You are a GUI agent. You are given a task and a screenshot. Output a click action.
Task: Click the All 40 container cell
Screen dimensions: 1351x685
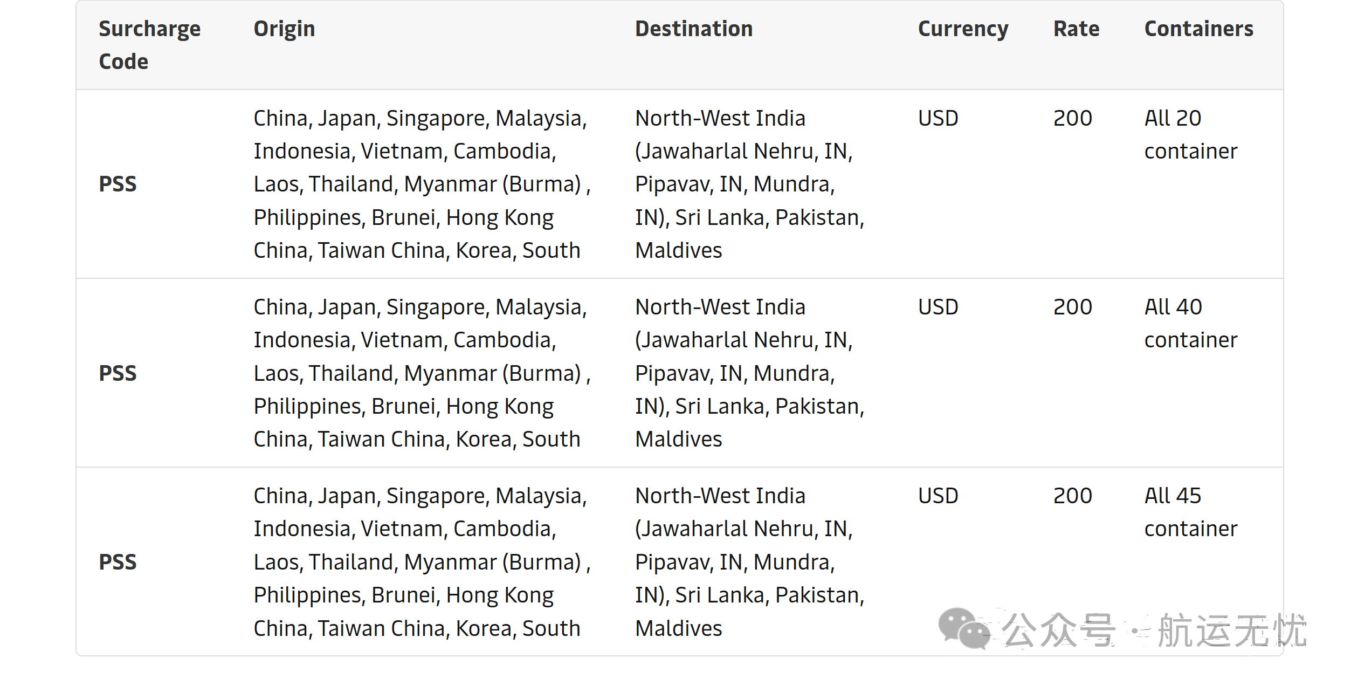(x=1190, y=323)
